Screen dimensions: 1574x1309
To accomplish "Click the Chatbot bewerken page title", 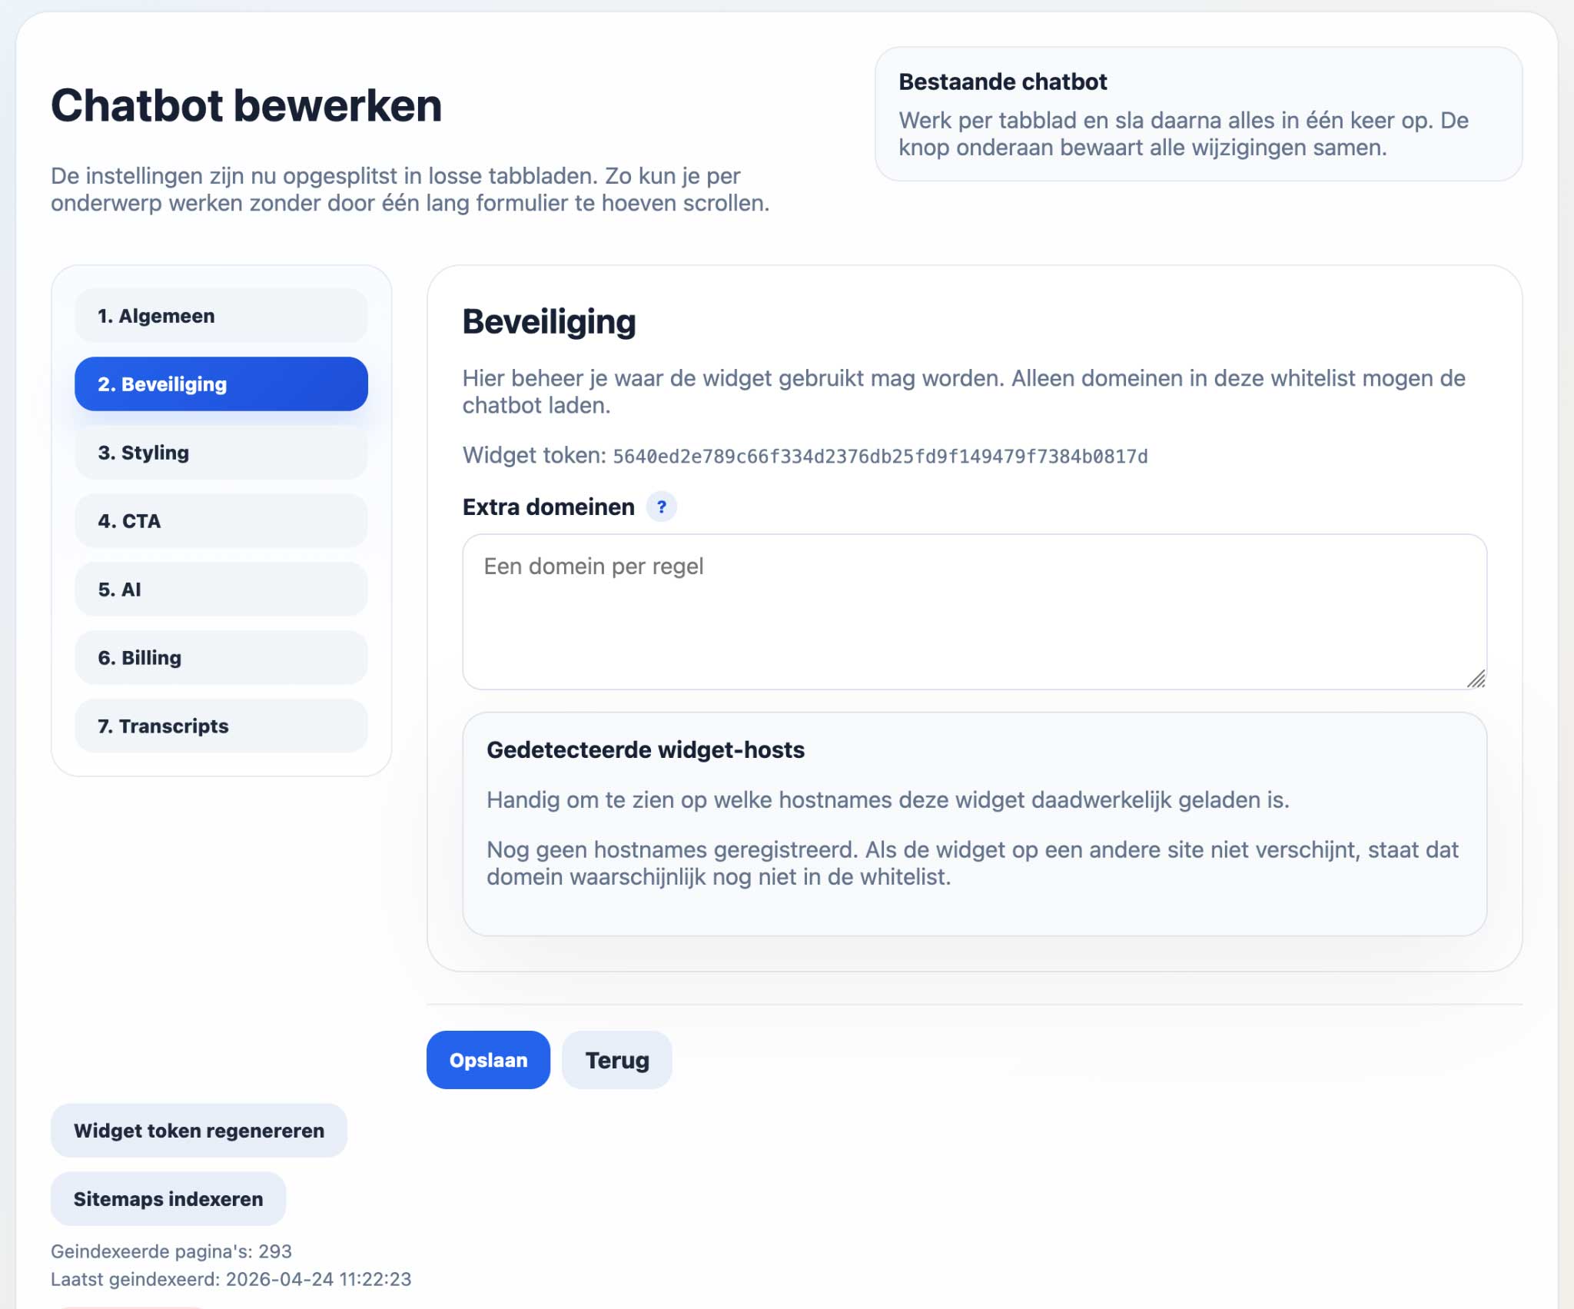I will coord(247,105).
